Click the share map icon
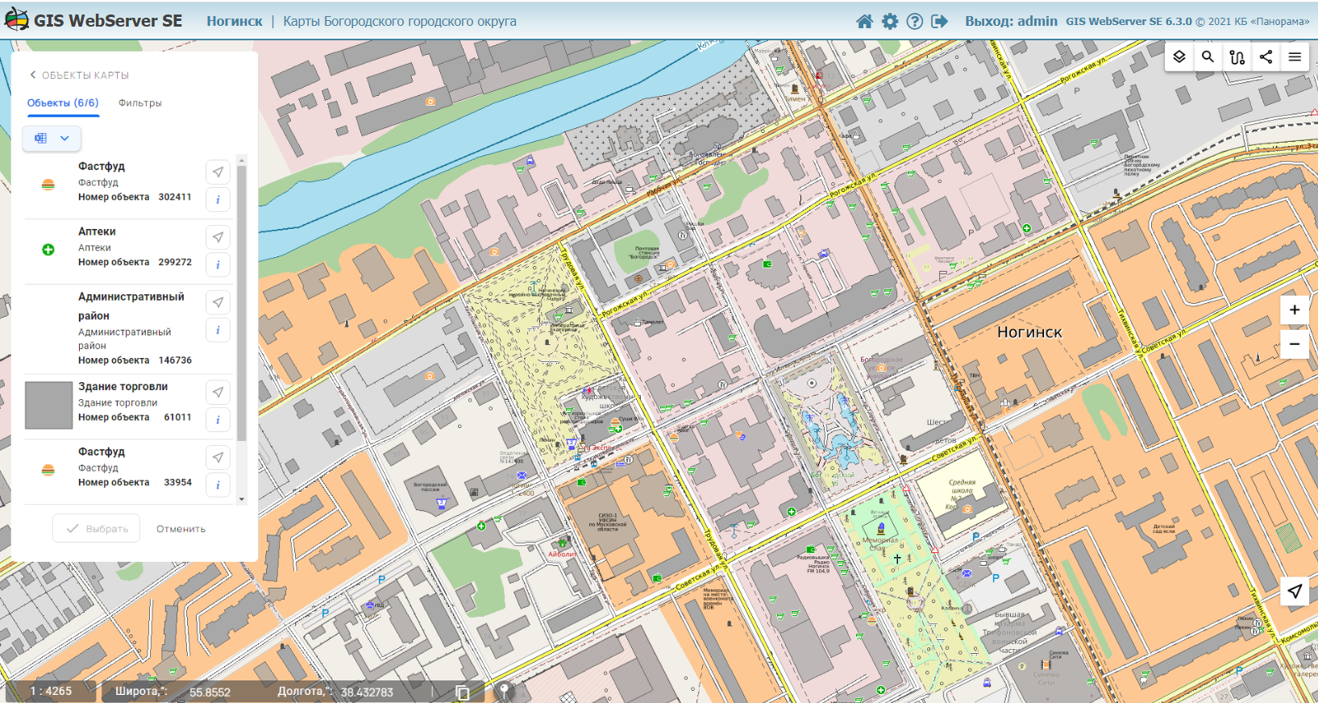This screenshot has width=1318, height=703. click(x=1266, y=56)
